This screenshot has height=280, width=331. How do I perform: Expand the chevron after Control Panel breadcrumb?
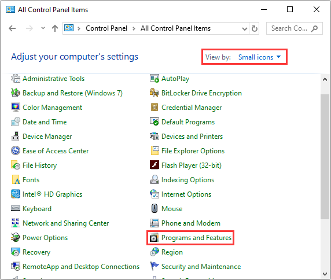tap(134, 28)
